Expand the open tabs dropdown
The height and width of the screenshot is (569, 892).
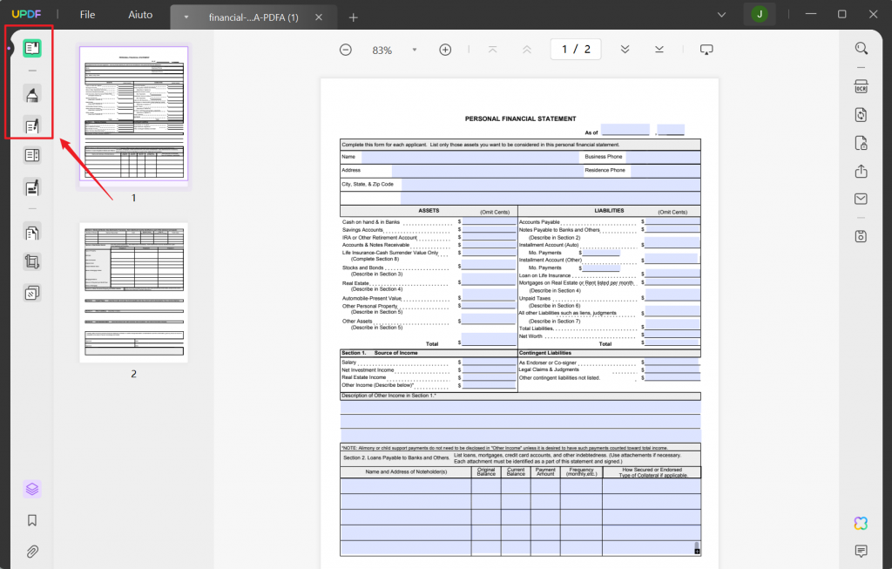pos(721,15)
